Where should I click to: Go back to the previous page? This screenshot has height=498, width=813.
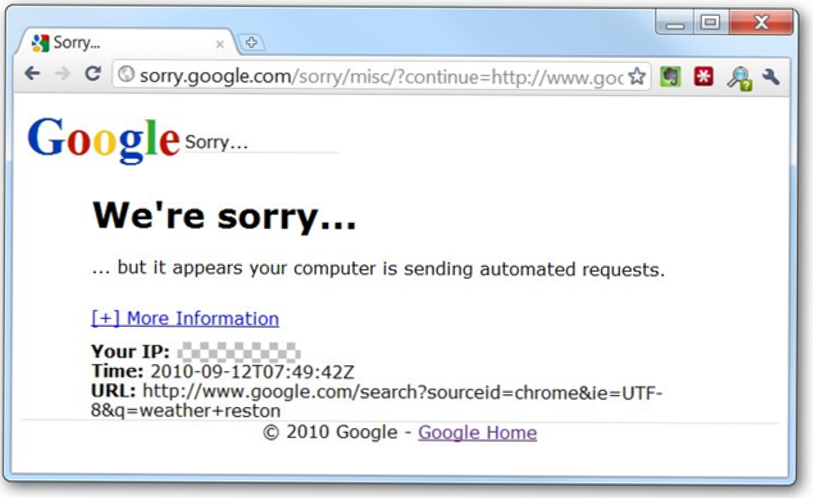point(32,74)
